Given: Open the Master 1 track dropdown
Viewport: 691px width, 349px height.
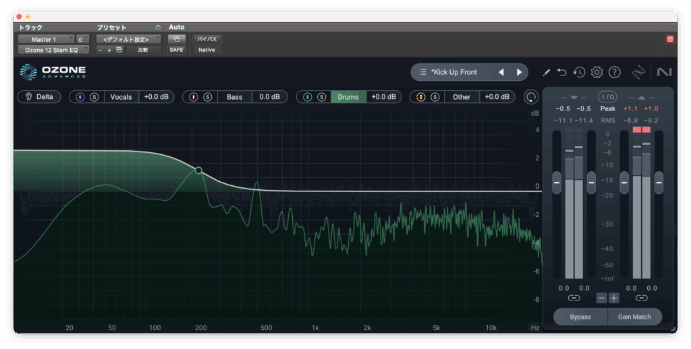Looking at the screenshot, I should pyautogui.click(x=46, y=40).
